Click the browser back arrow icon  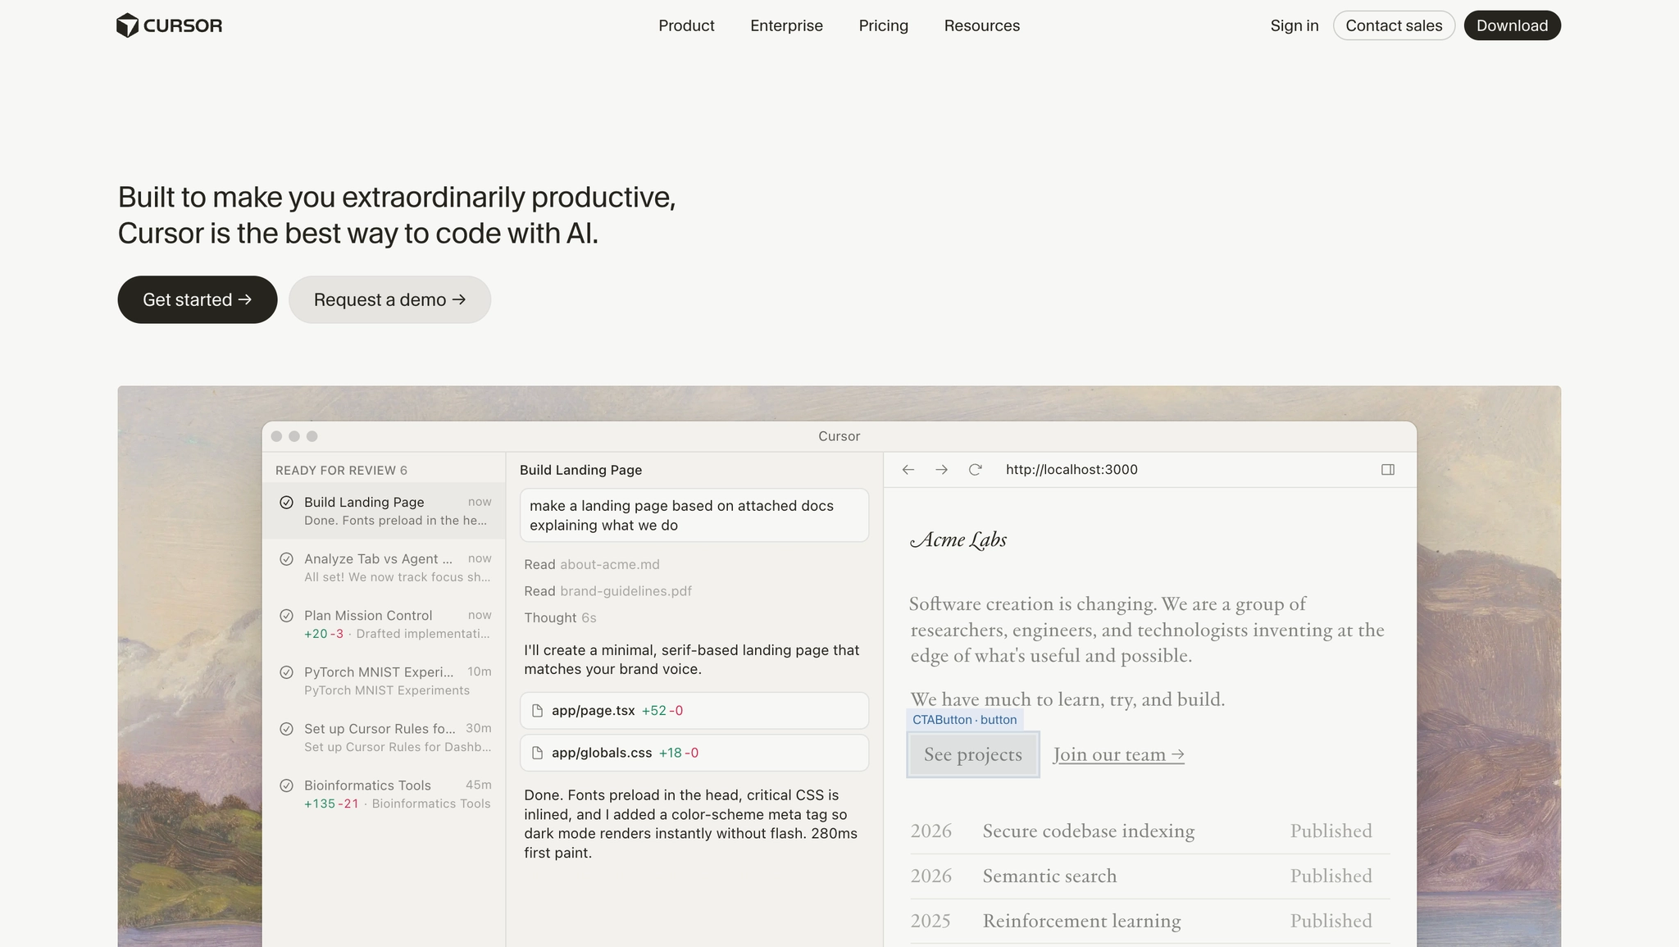[x=908, y=470]
